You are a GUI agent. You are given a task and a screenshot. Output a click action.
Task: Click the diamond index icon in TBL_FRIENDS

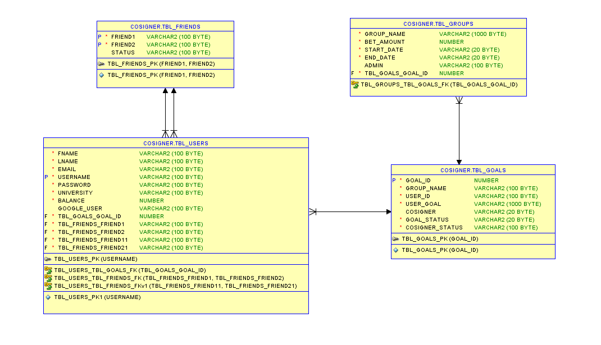(102, 75)
